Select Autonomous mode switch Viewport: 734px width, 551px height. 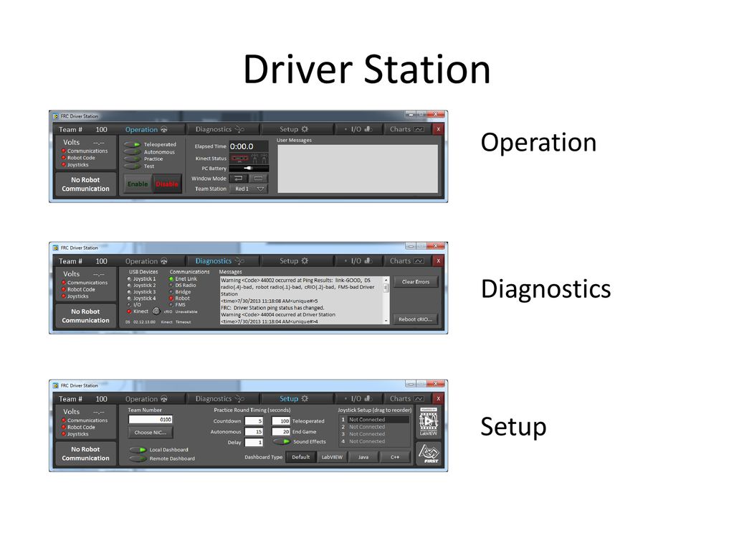pyautogui.click(x=133, y=152)
